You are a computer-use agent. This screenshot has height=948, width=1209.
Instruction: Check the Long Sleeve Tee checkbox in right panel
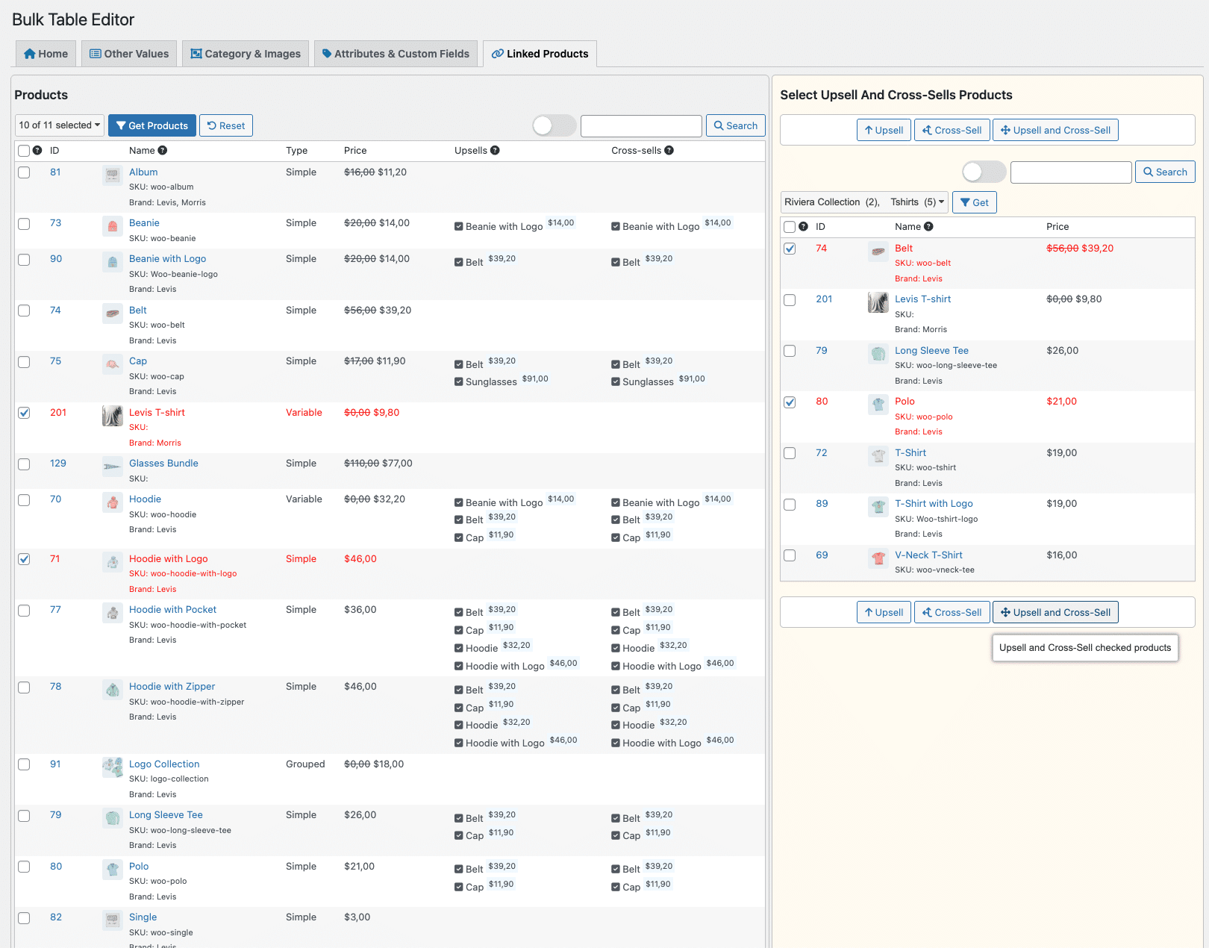pos(790,351)
